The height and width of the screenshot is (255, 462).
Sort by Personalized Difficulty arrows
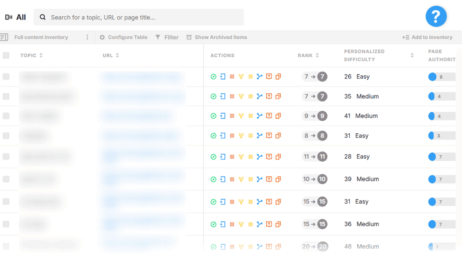(x=412, y=55)
